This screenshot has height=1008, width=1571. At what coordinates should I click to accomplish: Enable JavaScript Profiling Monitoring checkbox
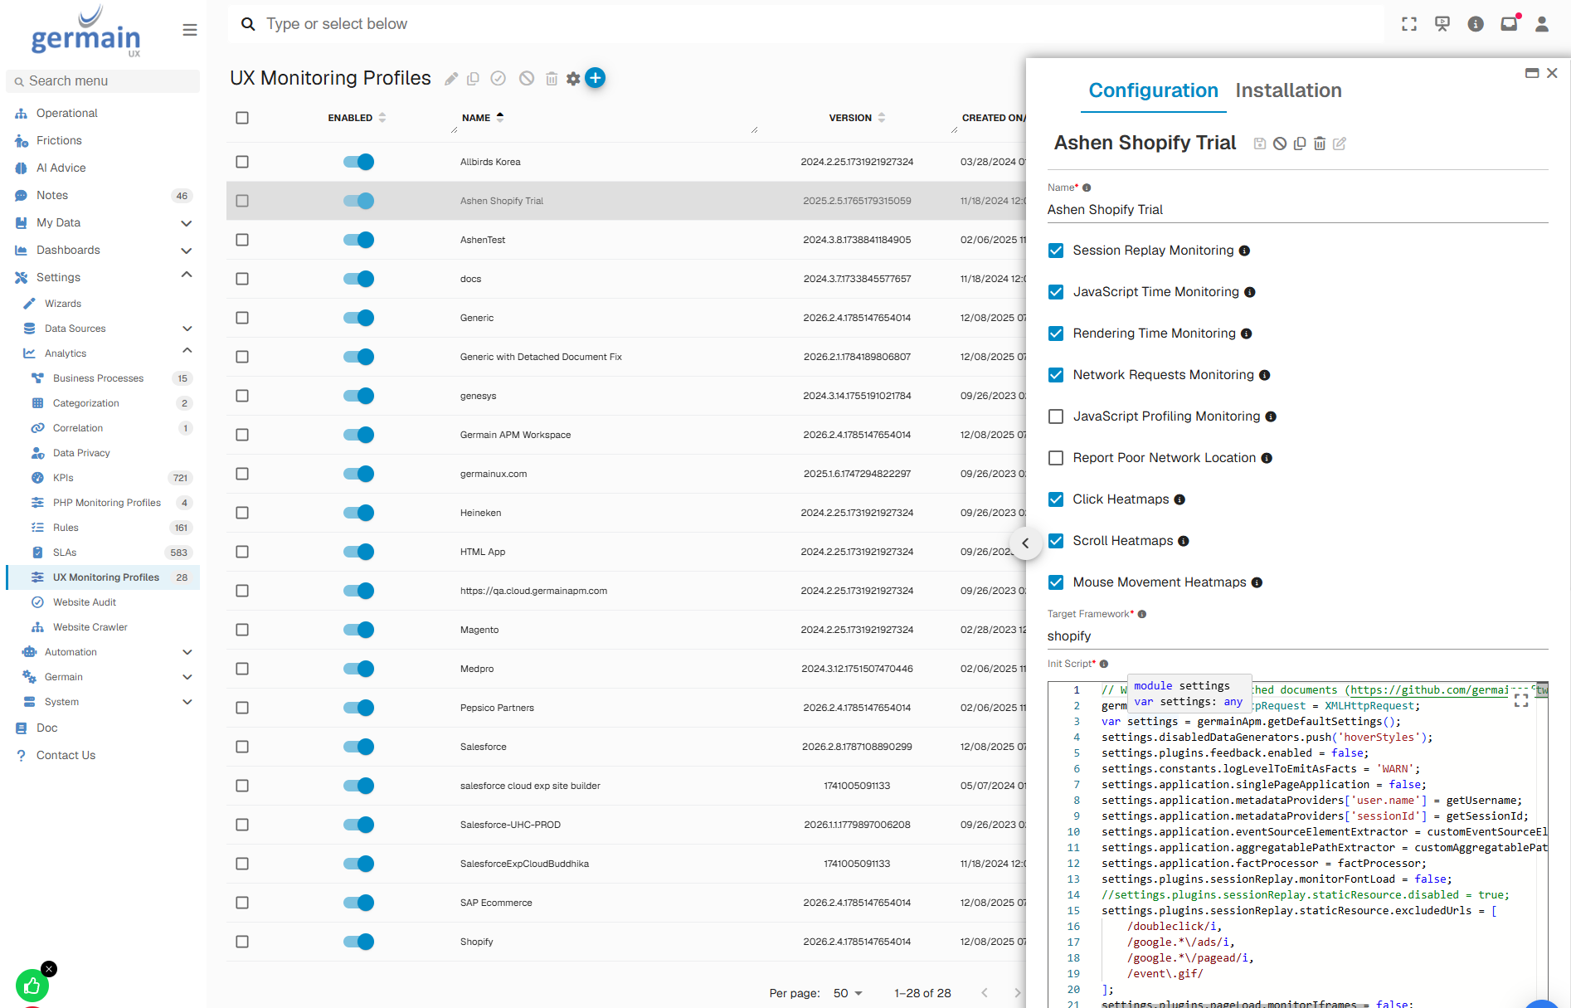tap(1056, 416)
